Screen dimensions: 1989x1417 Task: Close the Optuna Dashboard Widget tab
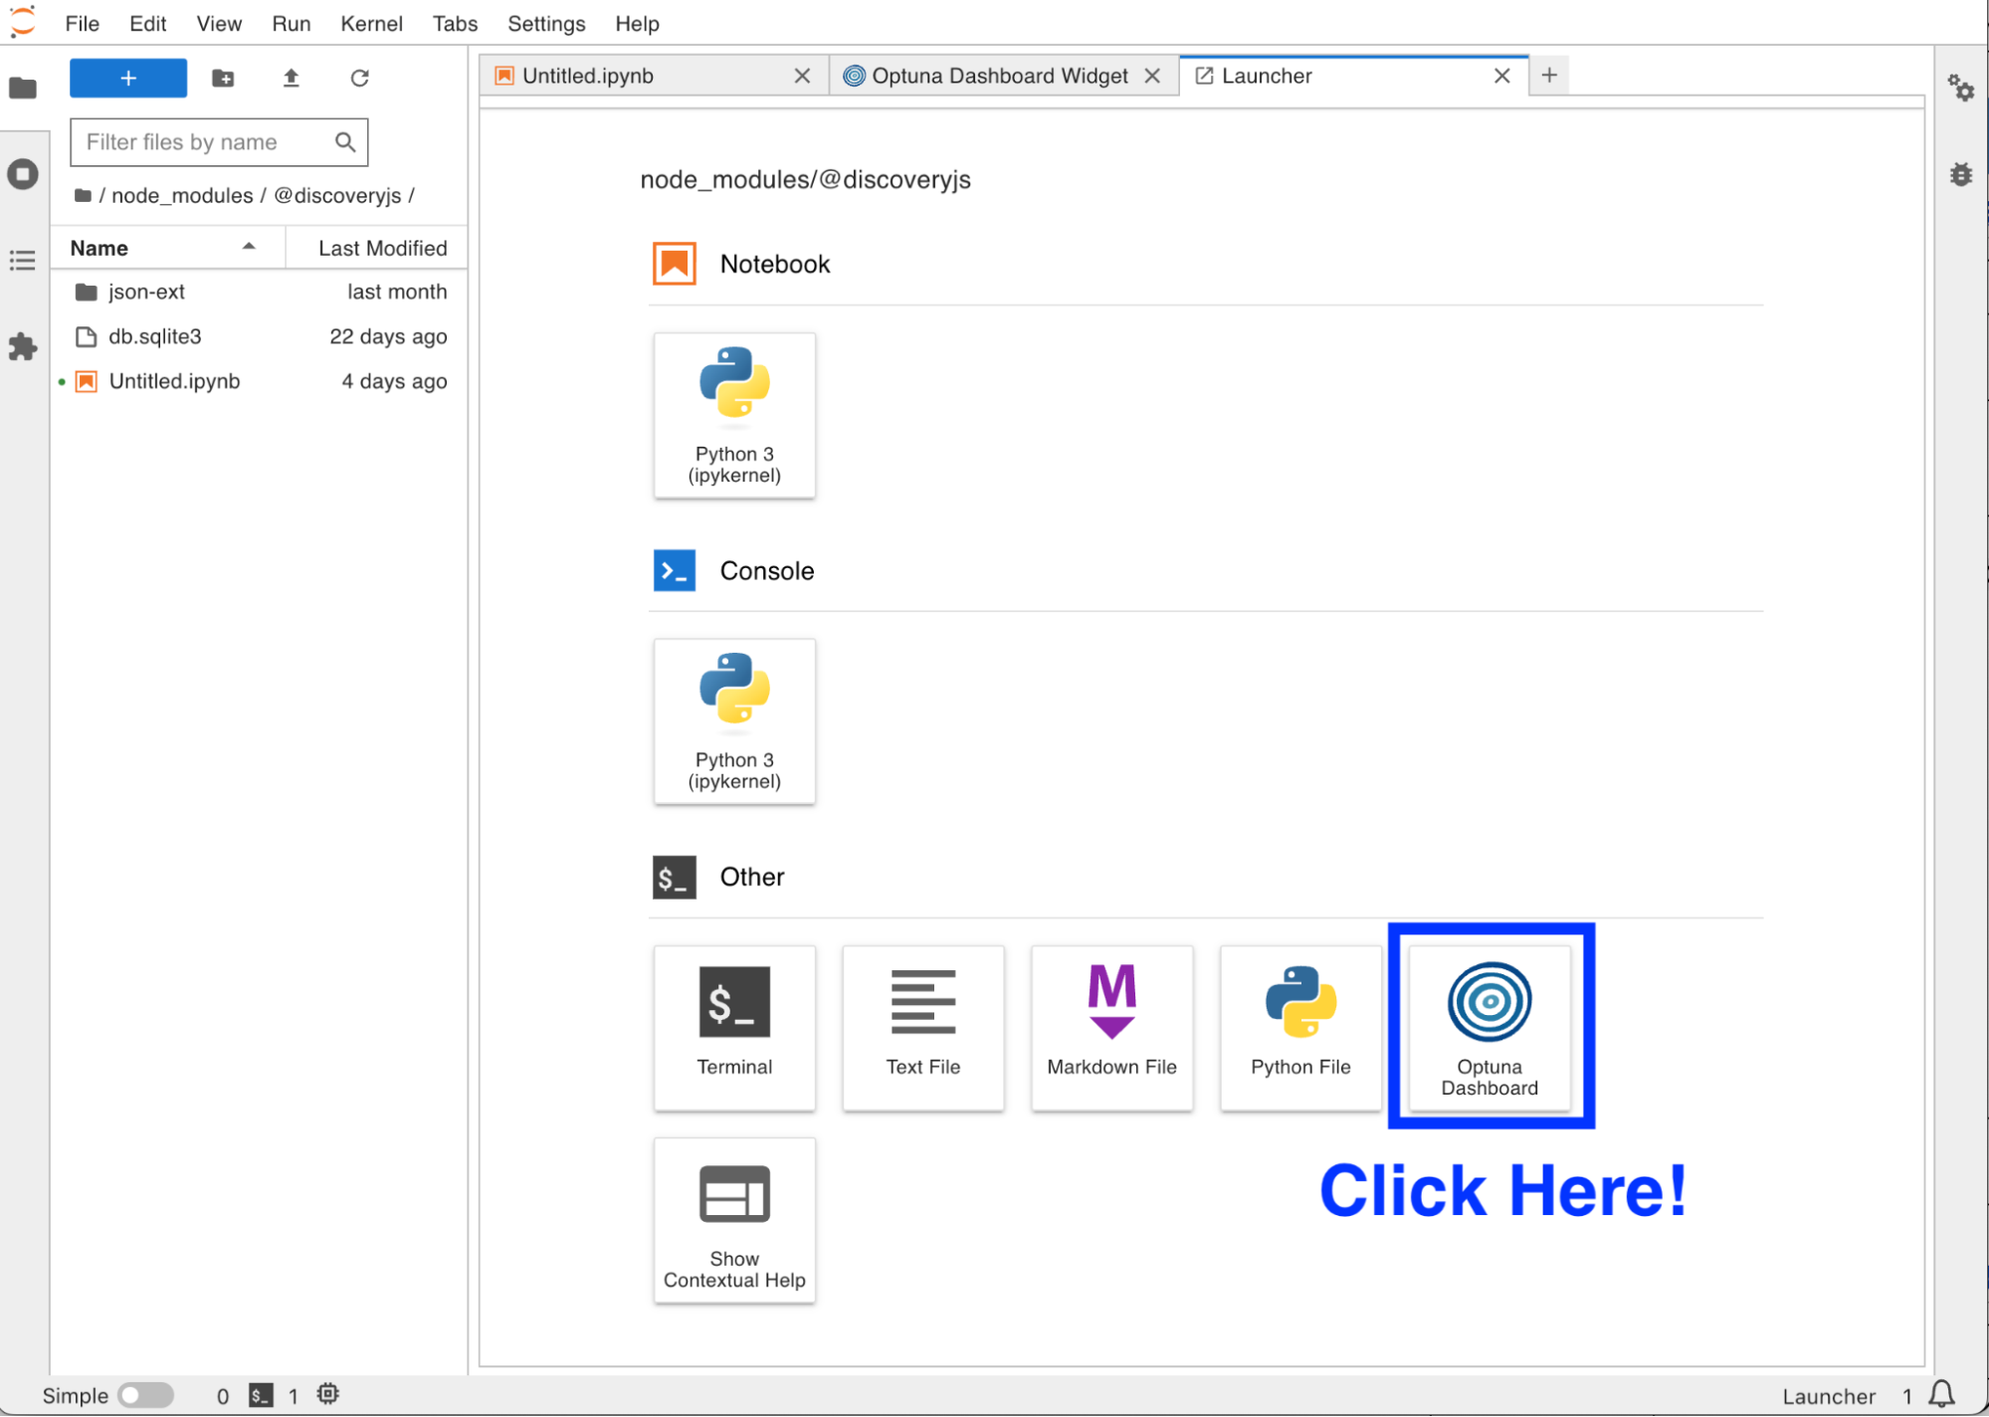click(1152, 76)
